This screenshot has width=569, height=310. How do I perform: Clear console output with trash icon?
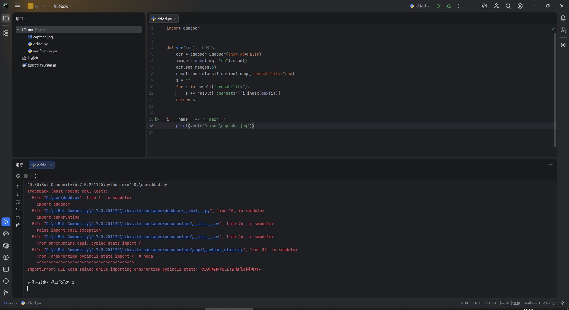point(18,225)
